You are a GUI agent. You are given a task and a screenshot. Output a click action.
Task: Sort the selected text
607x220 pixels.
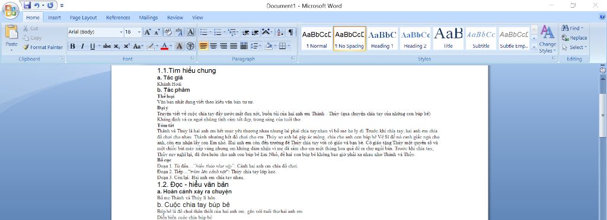point(280,32)
